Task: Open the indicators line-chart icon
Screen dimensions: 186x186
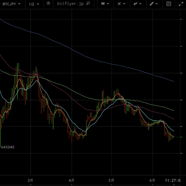Action: pos(136,4)
